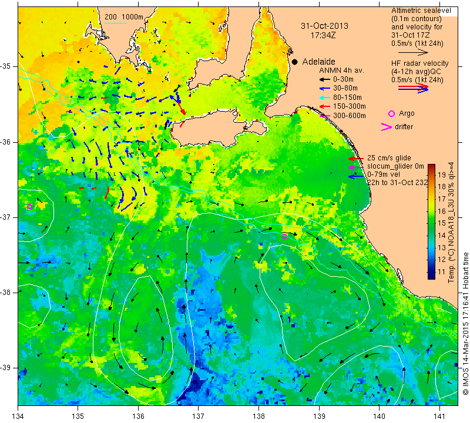This screenshot has width=470, height=423.
Task: Click the blue '0-79m vel' legend arrow
Action: (x=356, y=177)
